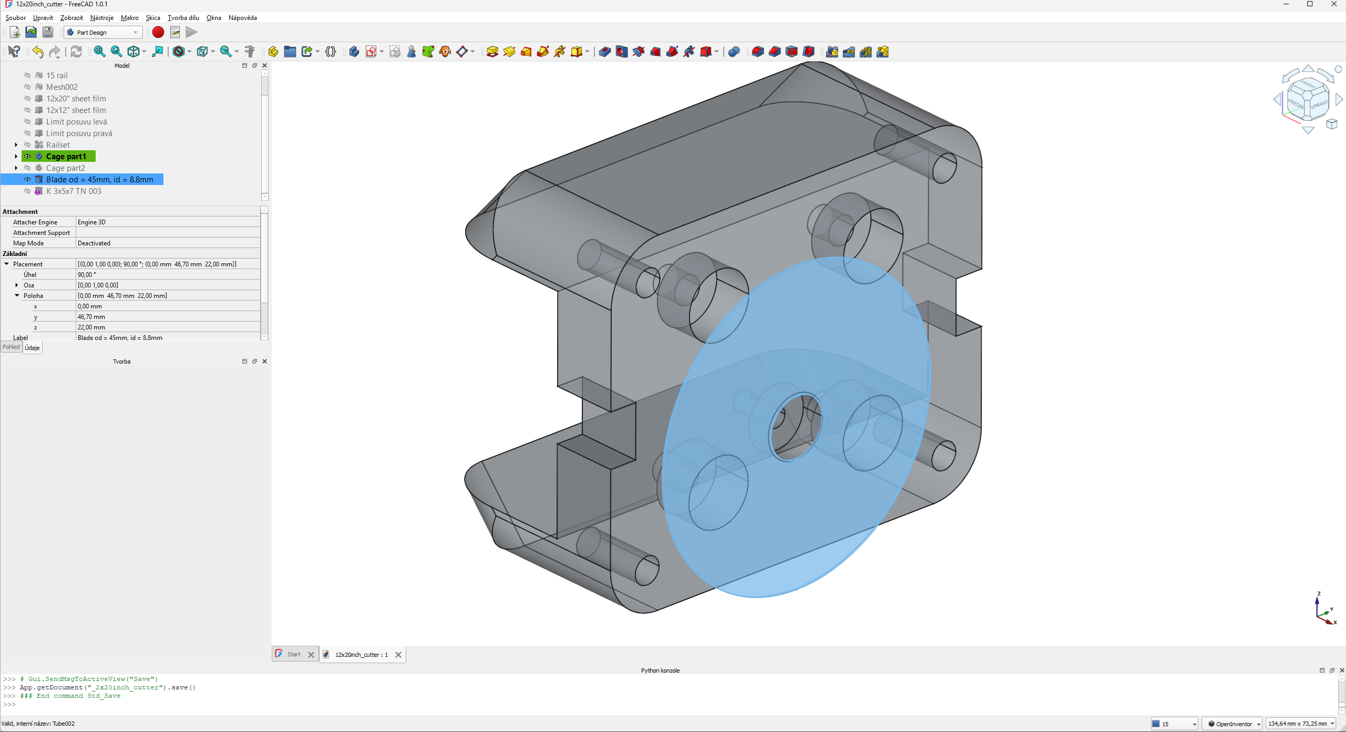Screen dimensions: 1346x732
Task: Switch to the Pohled tab
Action: pos(11,347)
